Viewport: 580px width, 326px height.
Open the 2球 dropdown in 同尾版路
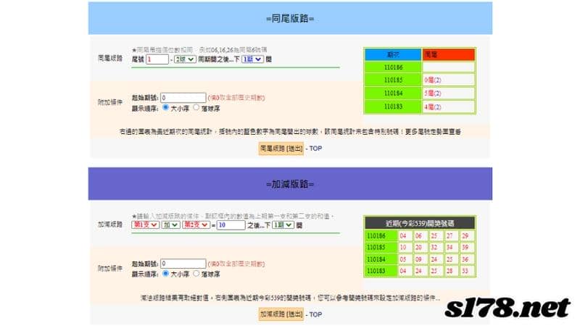pyautogui.click(x=185, y=59)
